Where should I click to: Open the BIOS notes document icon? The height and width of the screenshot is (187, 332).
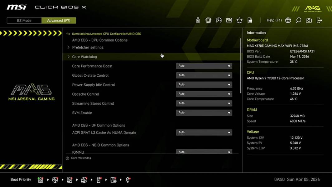click(x=250, y=20)
